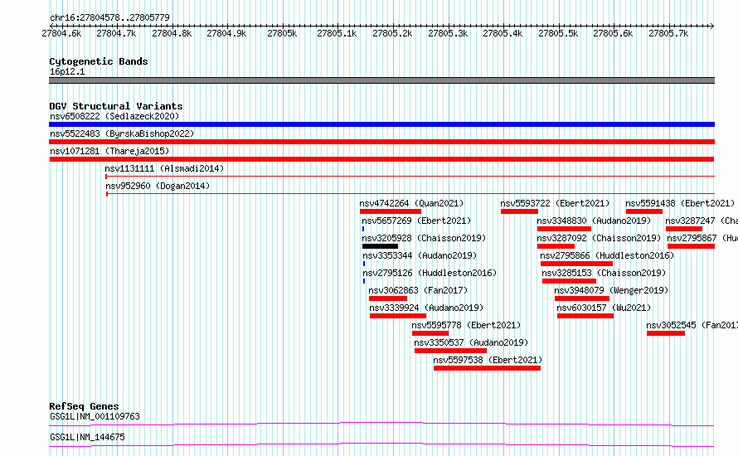738x456 pixels.
Task: Open variant nsv952960 (Dogan2014)
Action: 158,186
